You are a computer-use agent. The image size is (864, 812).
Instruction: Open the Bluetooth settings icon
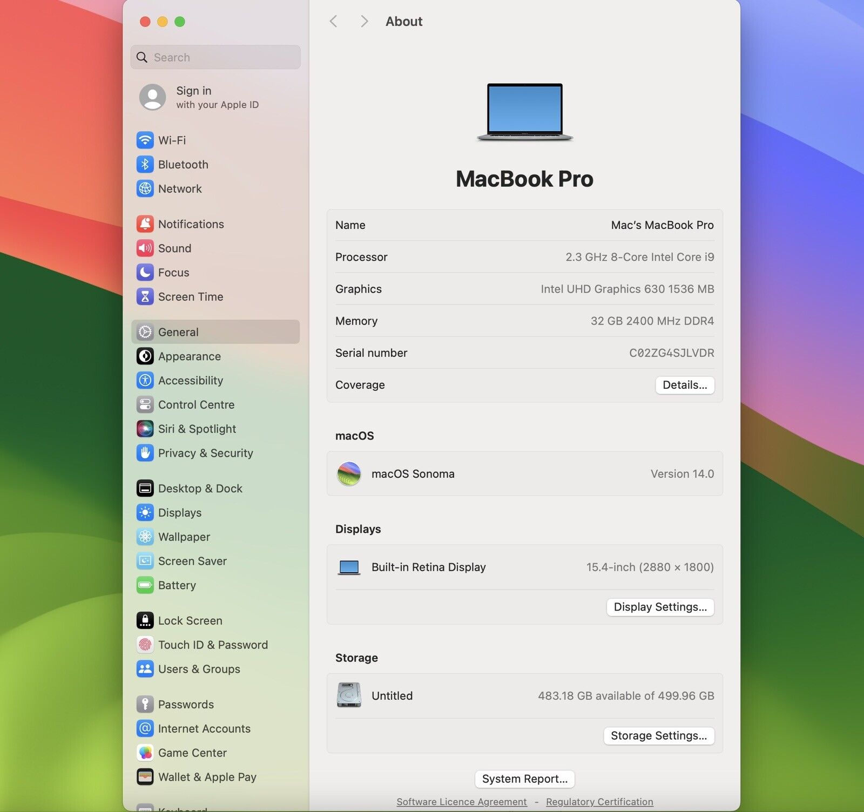145,165
